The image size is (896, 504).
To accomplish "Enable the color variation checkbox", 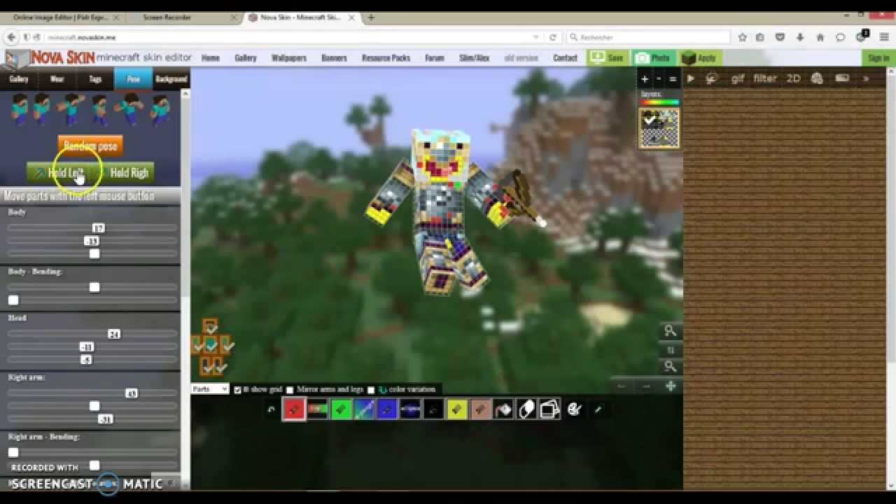I will [x=371, y=390].
